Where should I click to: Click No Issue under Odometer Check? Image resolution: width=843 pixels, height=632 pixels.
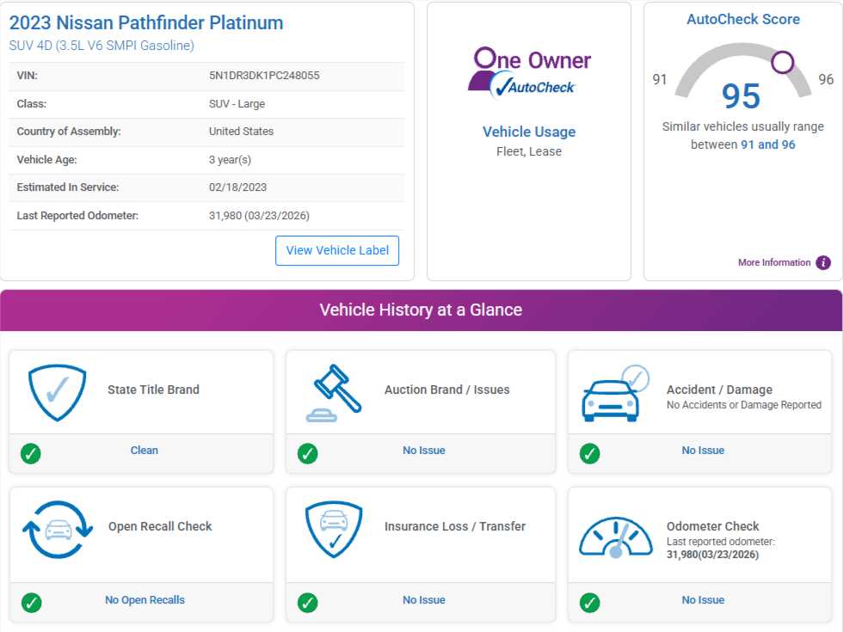point(703,600)
